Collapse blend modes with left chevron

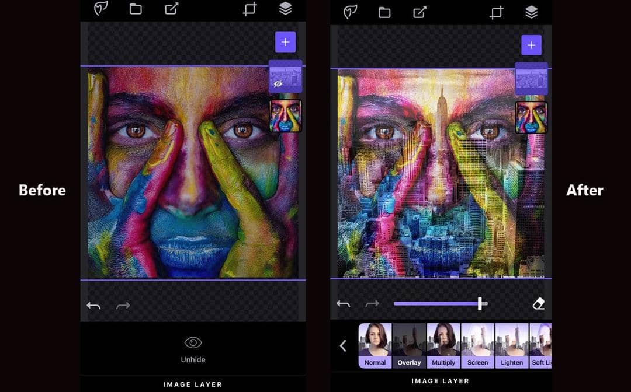[x=343, y=346]
